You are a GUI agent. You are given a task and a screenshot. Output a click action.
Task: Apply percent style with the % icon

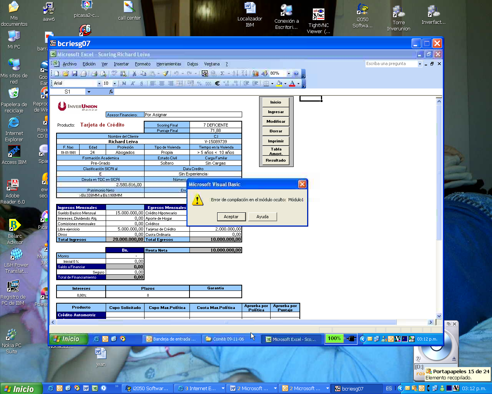[x=199, y=83]
